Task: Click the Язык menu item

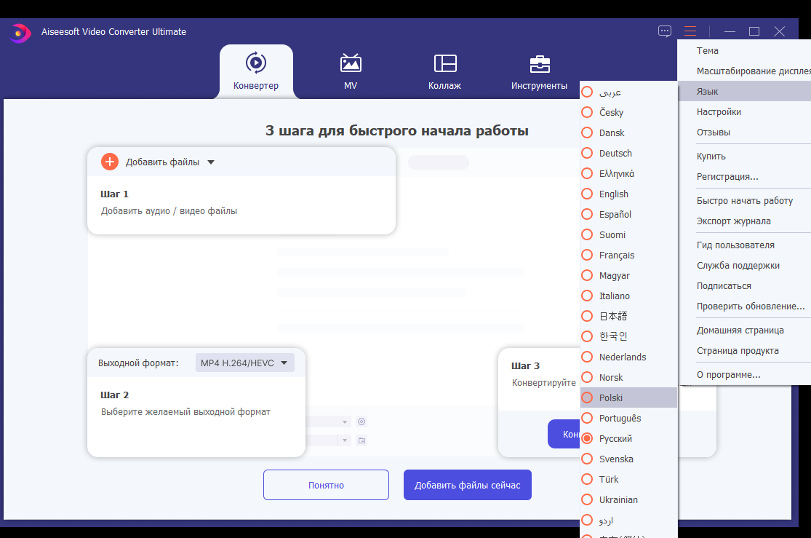Action: [744, 92]
